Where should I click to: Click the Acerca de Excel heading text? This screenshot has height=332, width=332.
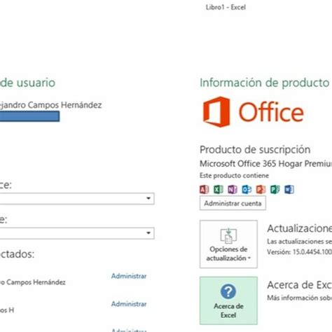(300, 285)
